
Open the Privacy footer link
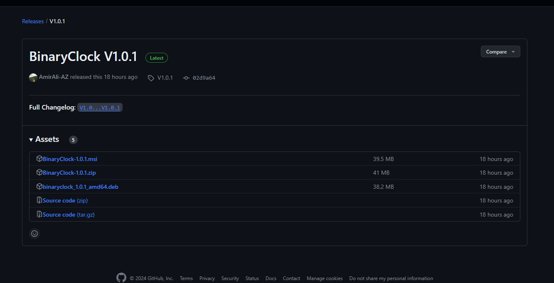(x=207, y=278)
